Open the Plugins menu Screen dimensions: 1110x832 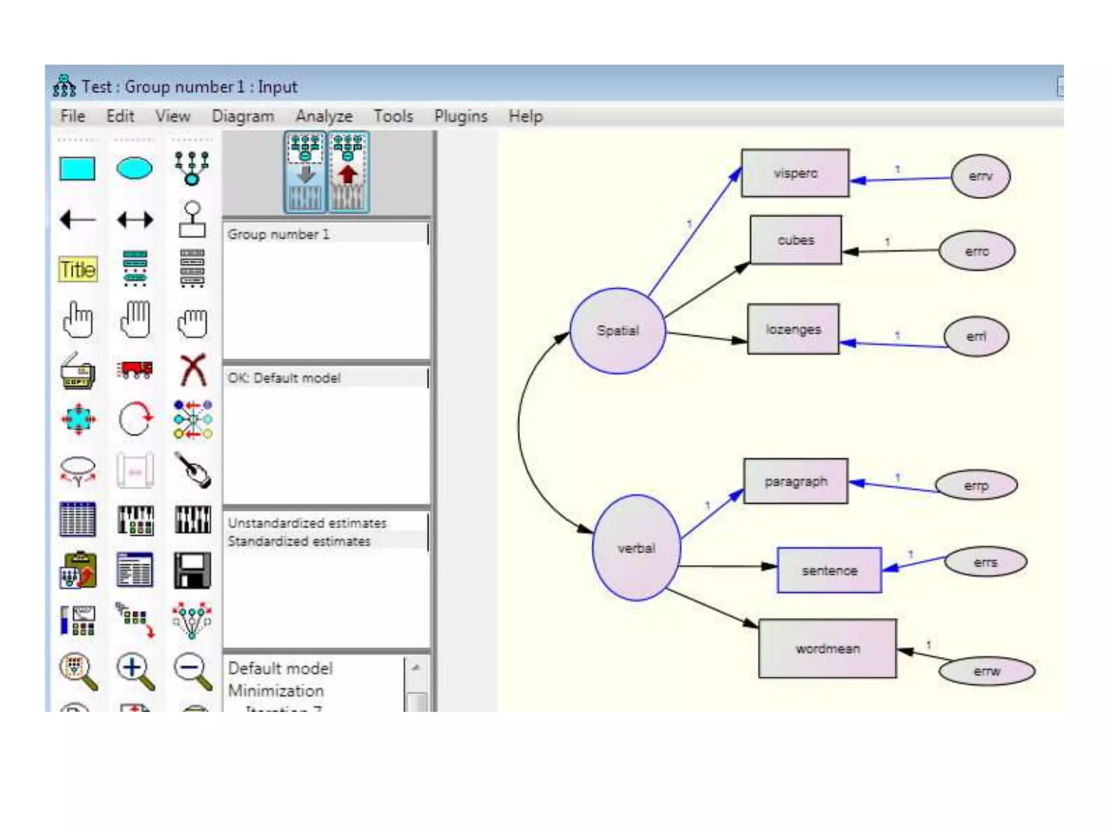460,116
